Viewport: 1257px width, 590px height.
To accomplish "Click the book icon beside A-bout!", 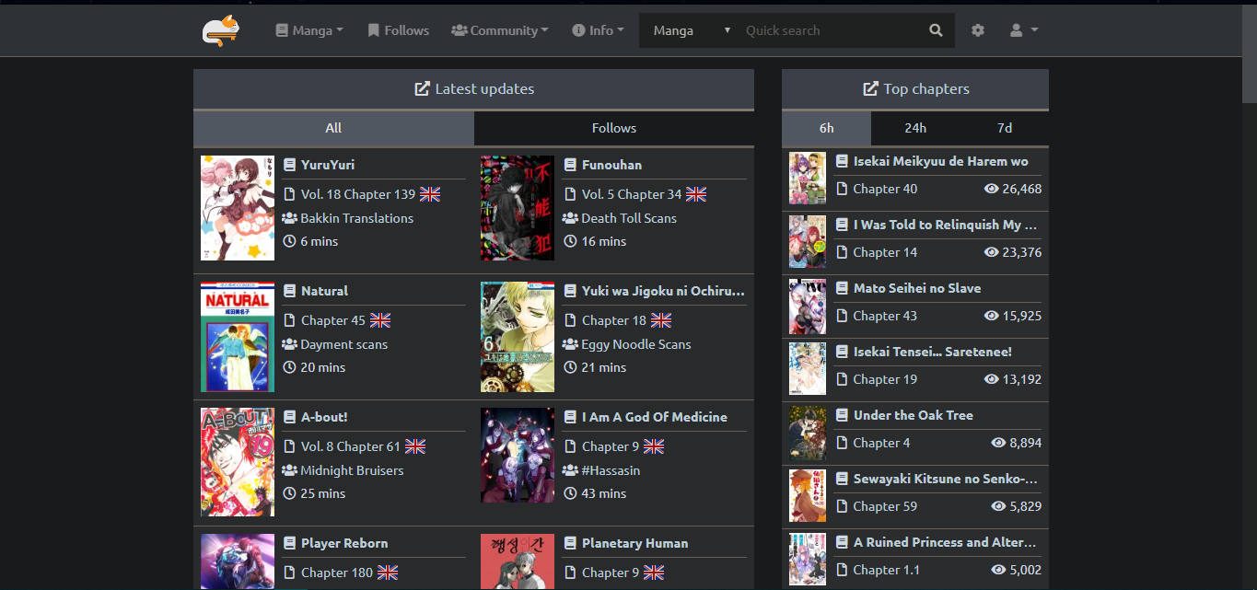I will 289,417.
